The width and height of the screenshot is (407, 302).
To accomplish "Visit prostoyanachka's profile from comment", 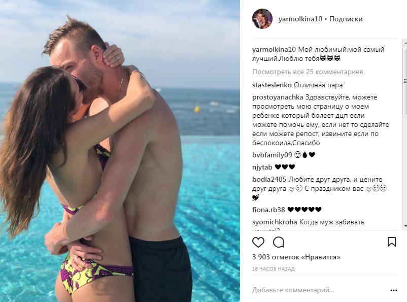I will (x=278, y=97).
